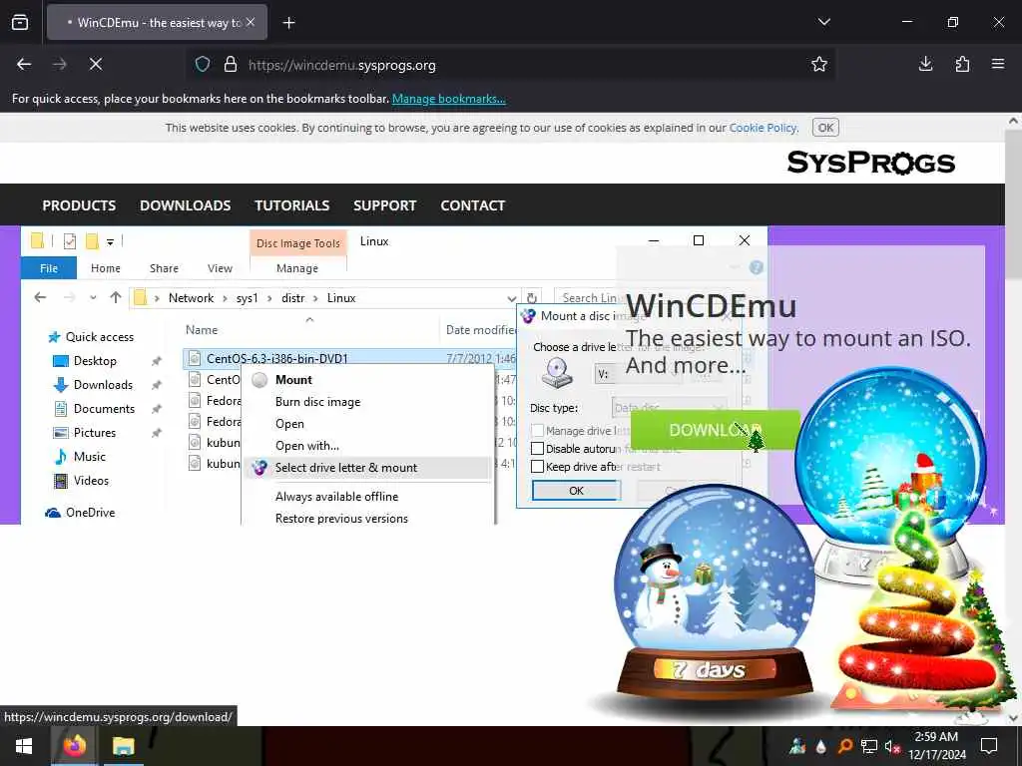This screenshot has height=766, width=1022.
Task: Toggle Keep drive after restart checkbox
Action: click(537, 467)
